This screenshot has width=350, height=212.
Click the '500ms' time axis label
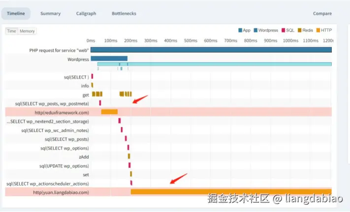click(191, 40)
